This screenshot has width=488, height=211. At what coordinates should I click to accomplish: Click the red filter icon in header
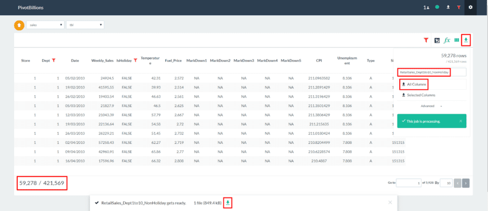pos(458,7)
